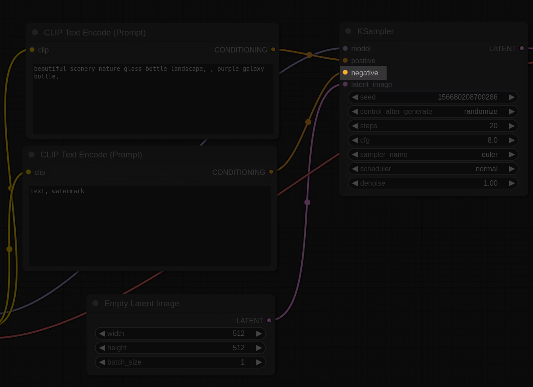Click the KSampler LATENT output socket
The width and height of the screenshot is (533, 387).
tap(522, 48)
